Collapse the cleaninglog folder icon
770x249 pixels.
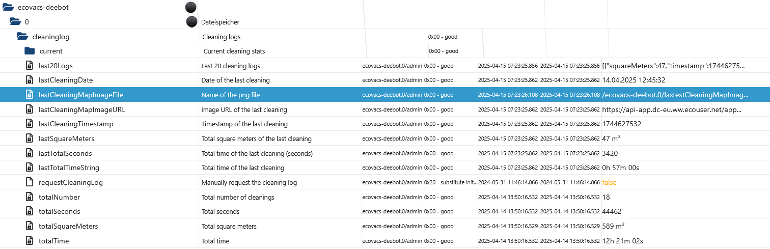click(22, 37)
